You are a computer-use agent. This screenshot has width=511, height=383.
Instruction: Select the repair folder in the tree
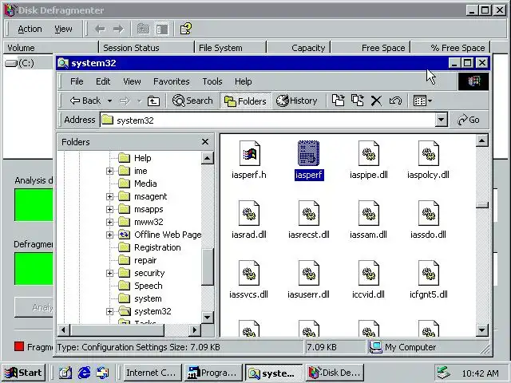click(x=145, y=260)
